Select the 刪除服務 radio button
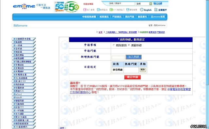The image size is (209, 129). (114, 45)
